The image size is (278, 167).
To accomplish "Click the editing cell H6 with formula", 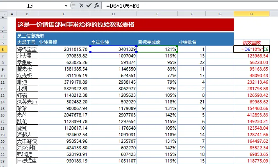I will 252,49.
